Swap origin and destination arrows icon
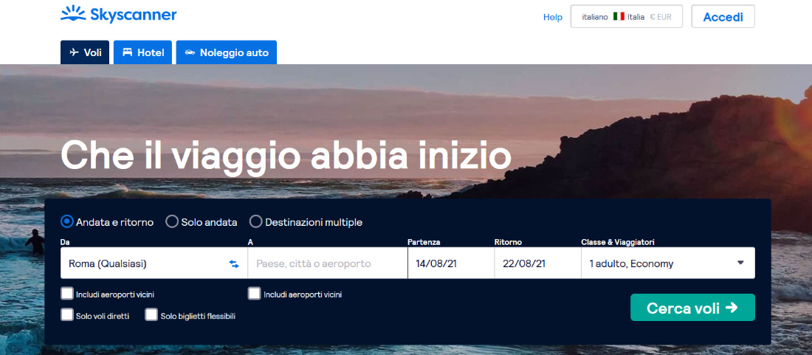 (x=234, y=264)
